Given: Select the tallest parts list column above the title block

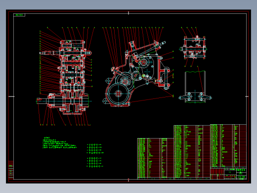Looking at the screenshot, I should coord(228,146).
